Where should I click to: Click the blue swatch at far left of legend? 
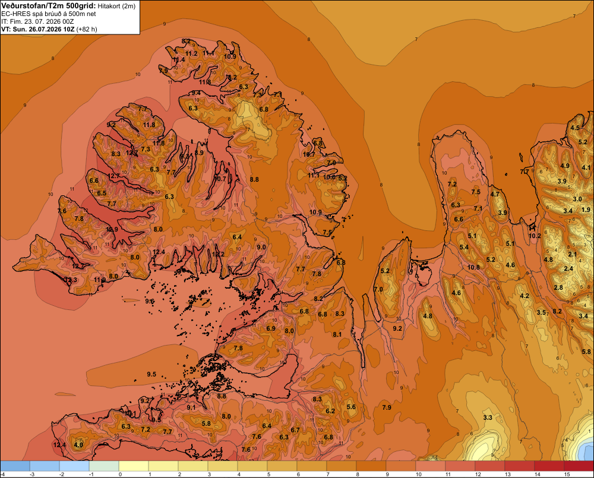tap(15, 466)
